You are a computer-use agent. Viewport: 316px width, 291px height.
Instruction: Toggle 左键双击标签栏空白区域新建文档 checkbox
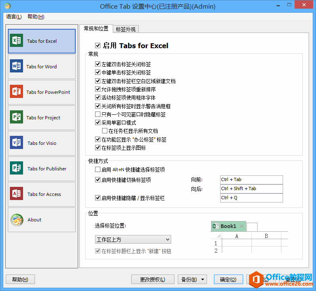(x=98, y=81)
